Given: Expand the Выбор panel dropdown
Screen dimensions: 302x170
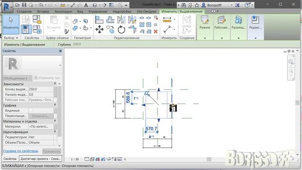Looking at the screenshot, I should (11, 38).
